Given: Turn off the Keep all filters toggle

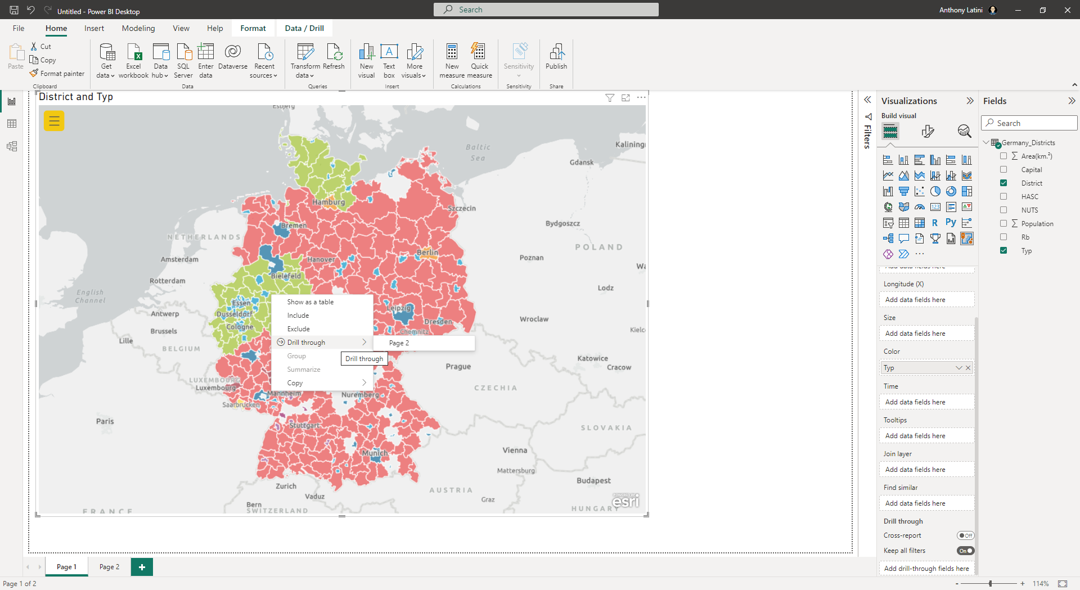Looking at the screenshot, I should click(x=965, y=551).
